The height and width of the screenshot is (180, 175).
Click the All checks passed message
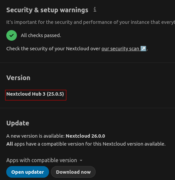[41, 35]
